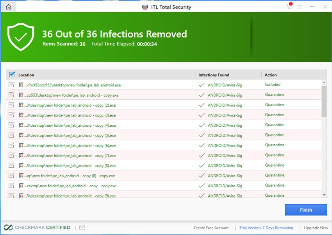Image resolution: width=332 pixels, height=235 pixels.
Task: Click the Upgrade Now link
Action: click(316, 228)
